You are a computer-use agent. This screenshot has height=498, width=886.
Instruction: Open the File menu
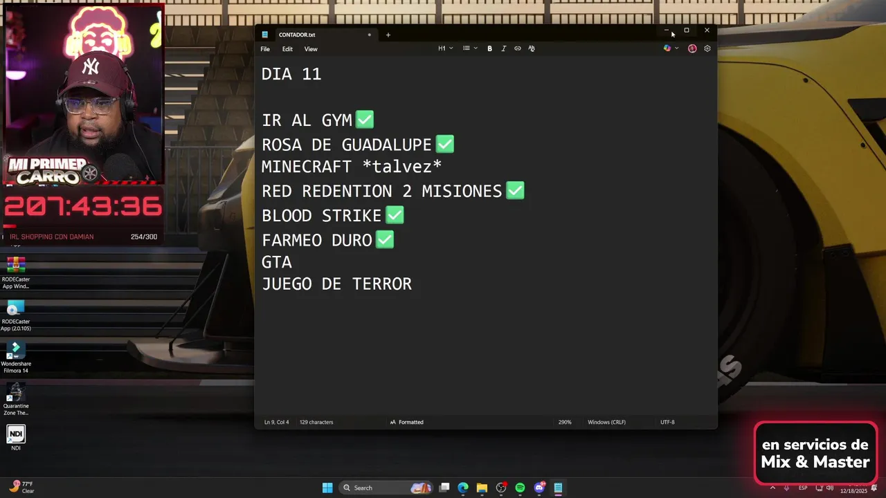265,49
